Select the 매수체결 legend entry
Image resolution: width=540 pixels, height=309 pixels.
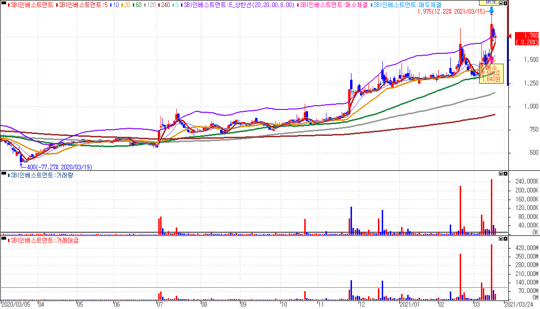(x=332, y=5)
